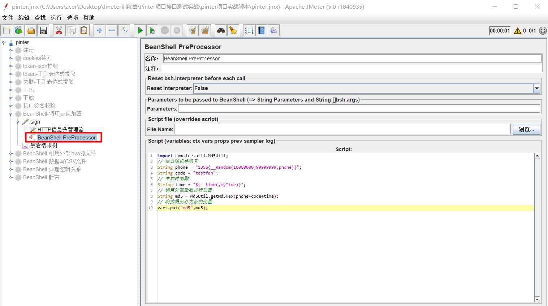Screen dimensions: 548x306
Task: Open Plugins Manager feather icon
Action: coord(274,30)
